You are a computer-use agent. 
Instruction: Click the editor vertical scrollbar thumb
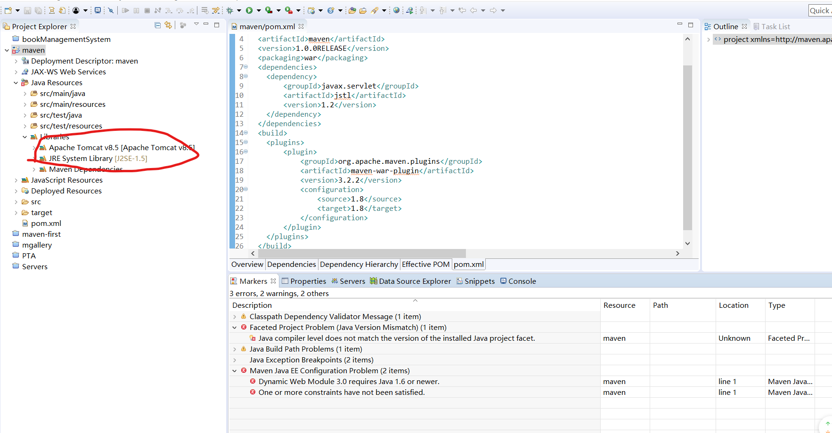[x=687, y=148]
